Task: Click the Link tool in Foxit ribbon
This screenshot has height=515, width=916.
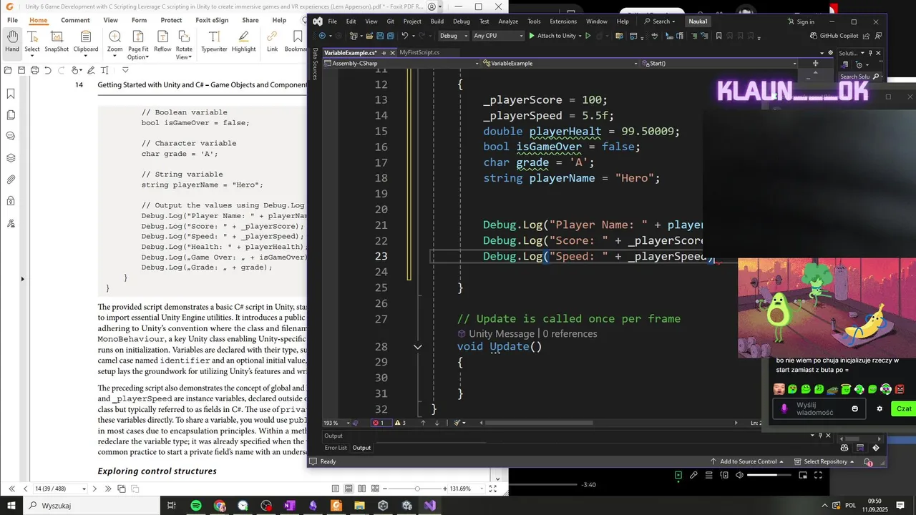Action: (x=272, y=41)
